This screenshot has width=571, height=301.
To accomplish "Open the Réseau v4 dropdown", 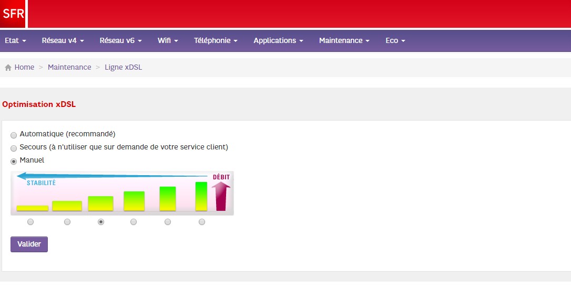I will click(x=63, y=40).
